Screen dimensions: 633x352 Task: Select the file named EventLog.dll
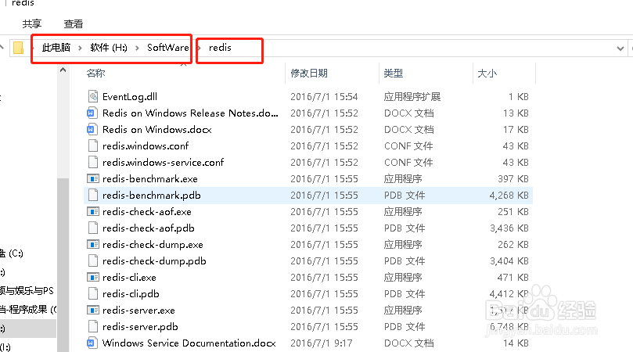point(130,96)
